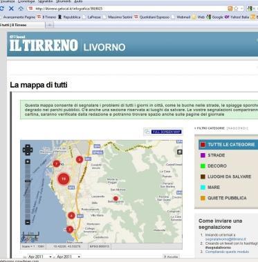Open the Webmail bookmark

pos(181,17)
